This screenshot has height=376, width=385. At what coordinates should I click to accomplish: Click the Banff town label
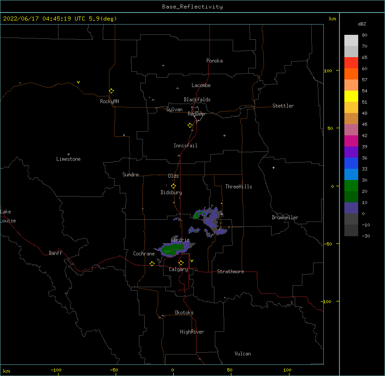(x=55, y=253)
